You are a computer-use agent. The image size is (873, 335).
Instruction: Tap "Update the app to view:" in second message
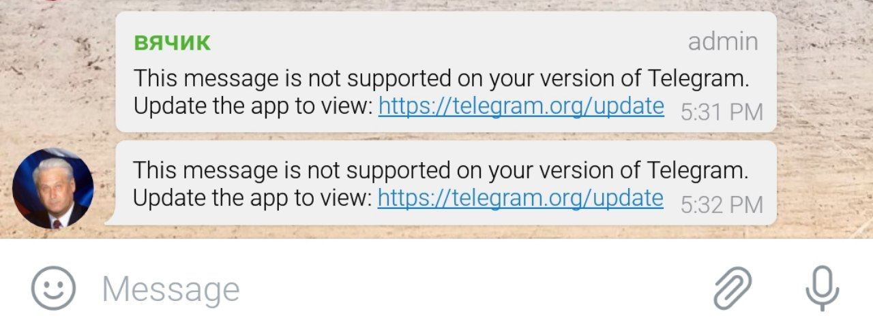pos(252,198)
